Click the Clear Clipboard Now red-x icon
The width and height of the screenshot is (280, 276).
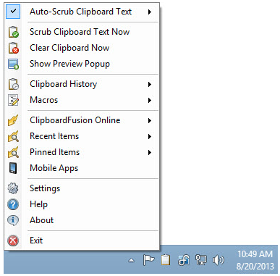(13, 48)
